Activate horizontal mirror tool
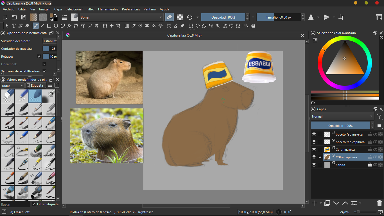384x216 pixels. tap(311, 17)
